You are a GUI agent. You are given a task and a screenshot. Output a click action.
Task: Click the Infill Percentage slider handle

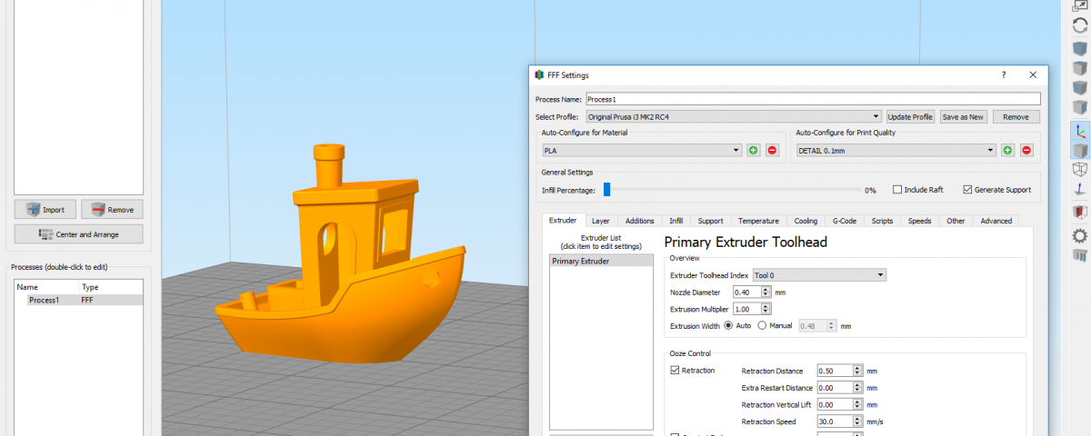606,190
